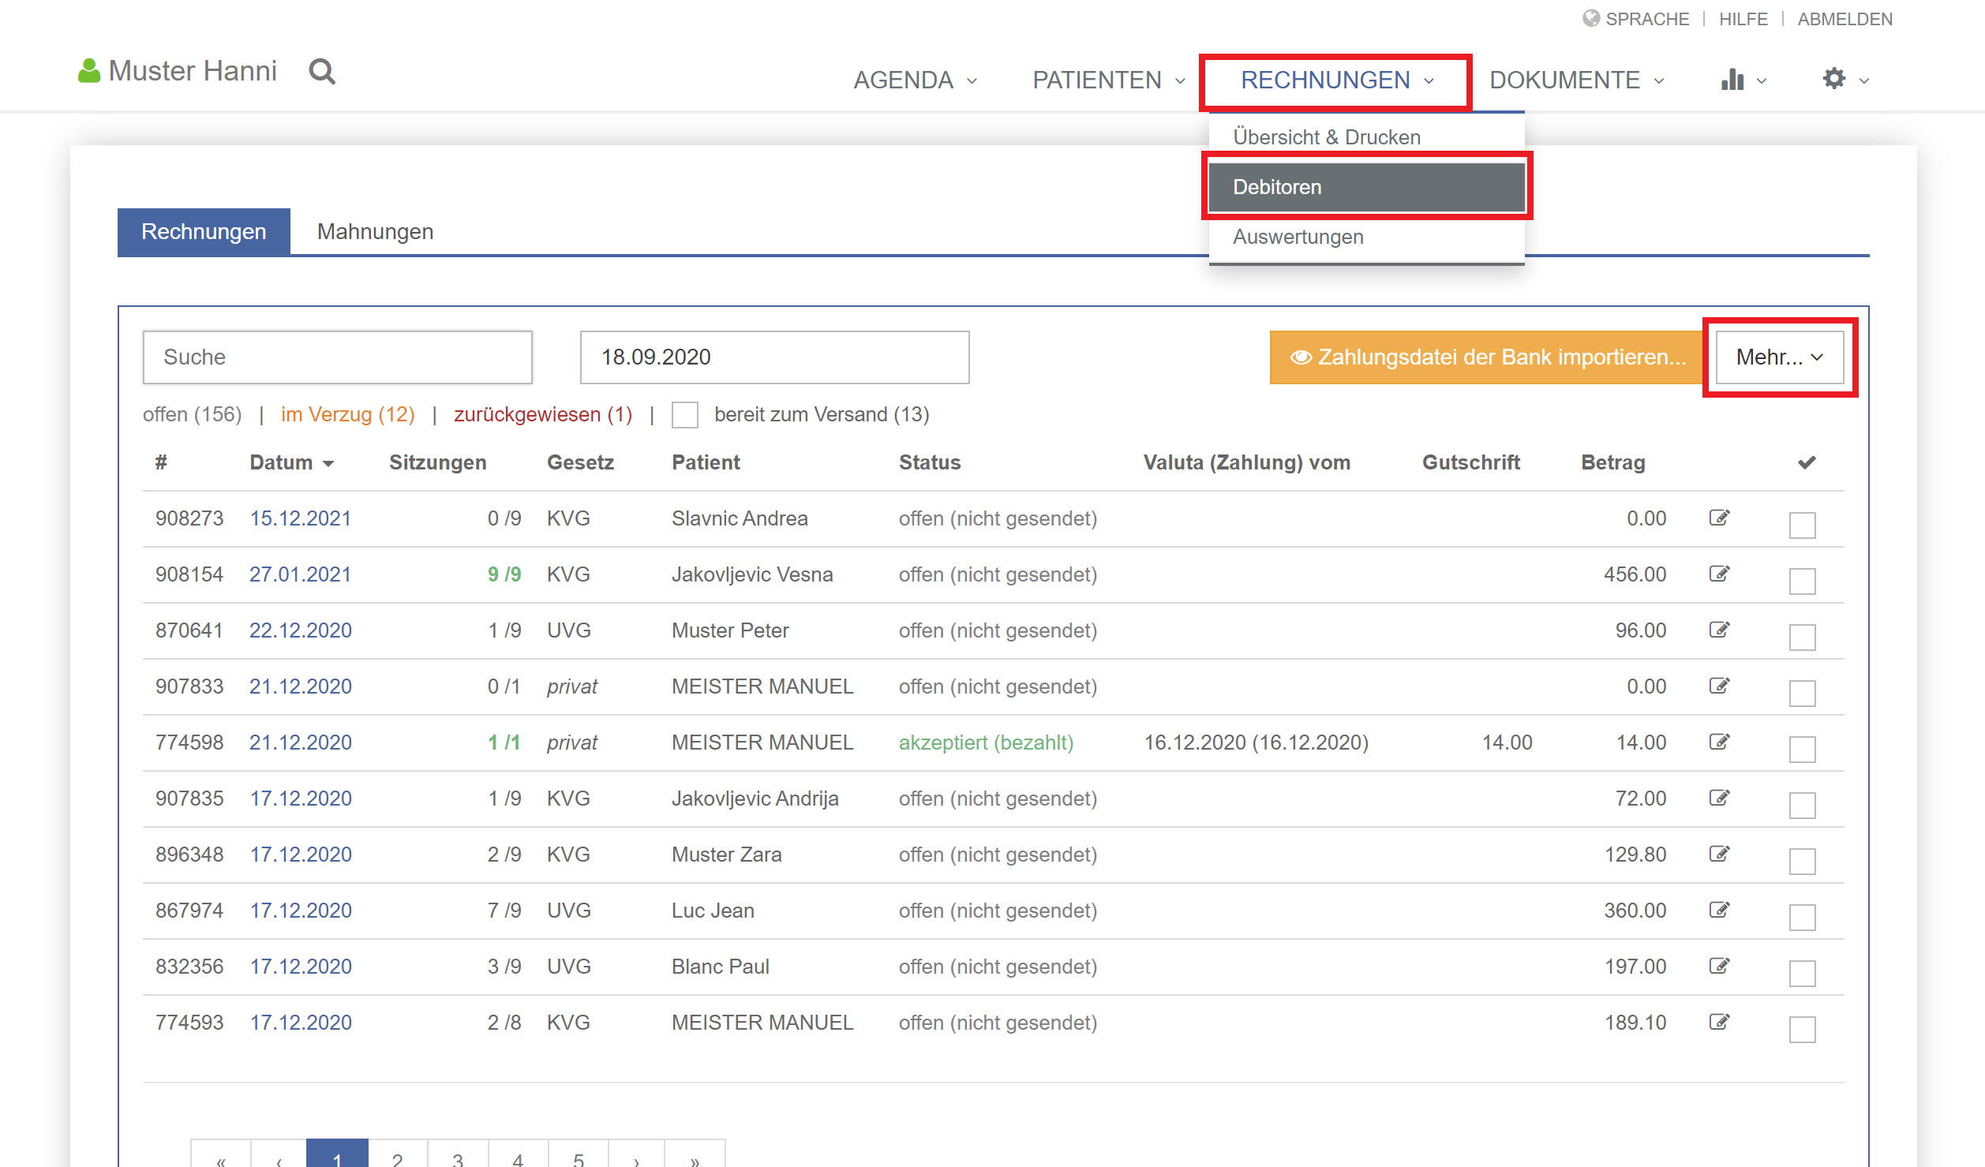
Task: Choose 'Übersicht & Drucken' in the menu
Action: pyautogui.click(x=1327, y=137)
